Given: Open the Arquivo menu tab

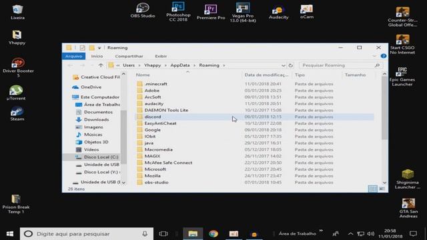Looking at the screenshot, I should (x=73, y=56).
